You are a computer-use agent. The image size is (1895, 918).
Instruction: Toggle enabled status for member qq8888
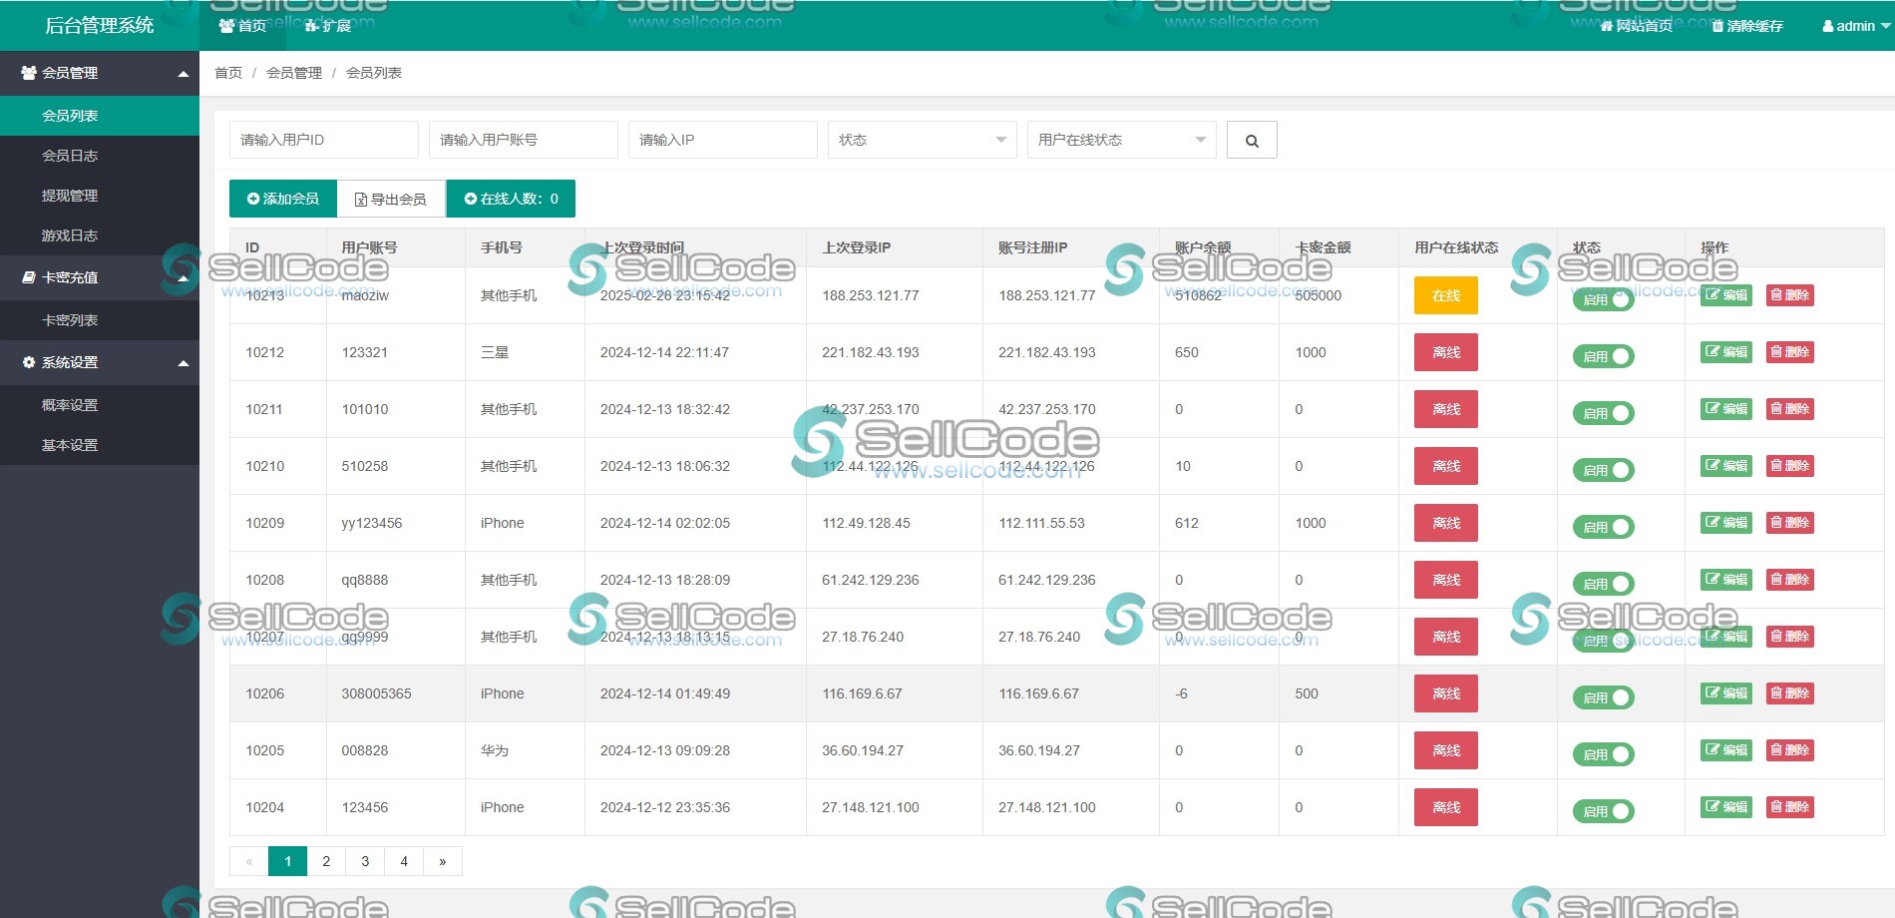[1603, 583]
